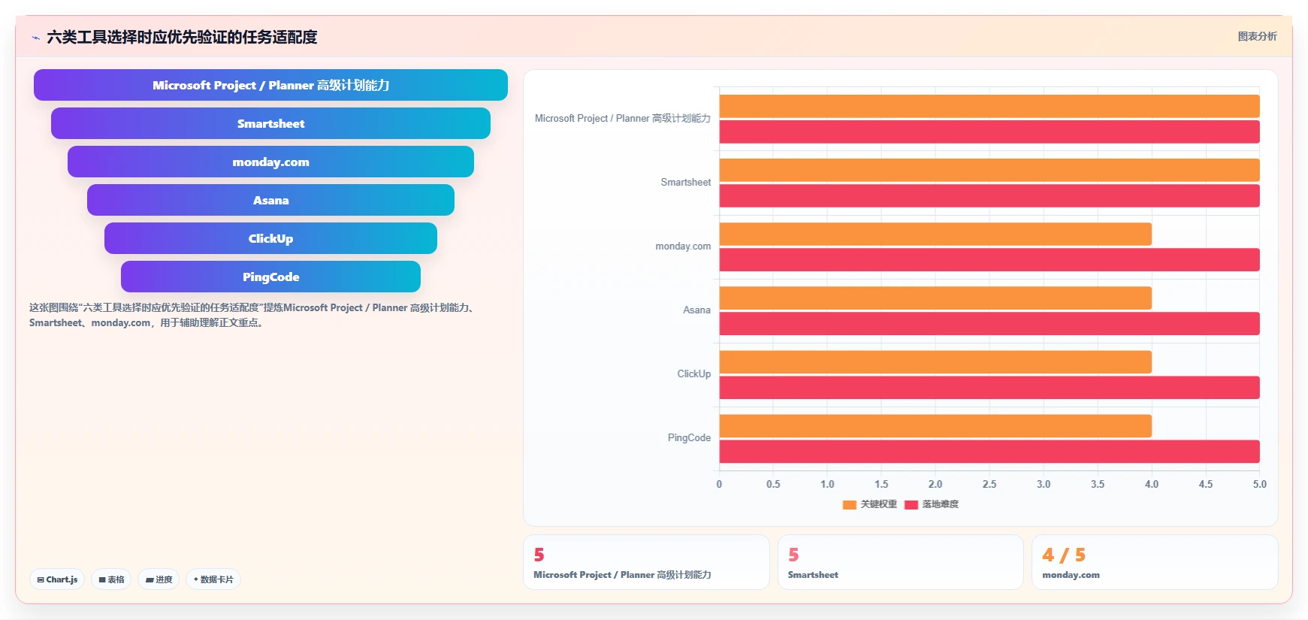Click the Chart.js tag chip
The height and width of the screenshot is (620, 1308).
pos(57,579)
